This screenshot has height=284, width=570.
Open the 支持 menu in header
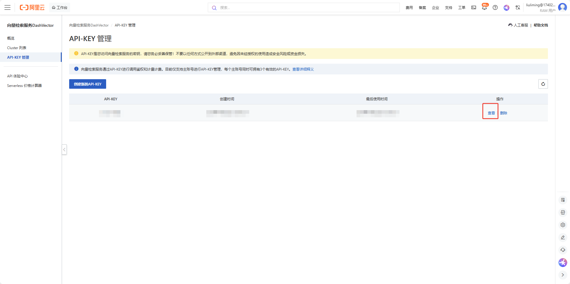click(x=448, y=8)
